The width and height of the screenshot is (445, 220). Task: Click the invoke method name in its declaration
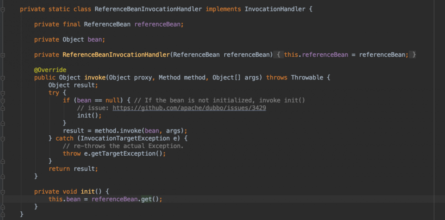click(x=93, y=78)
